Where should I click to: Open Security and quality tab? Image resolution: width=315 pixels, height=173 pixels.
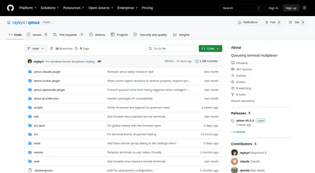point(150,35)
